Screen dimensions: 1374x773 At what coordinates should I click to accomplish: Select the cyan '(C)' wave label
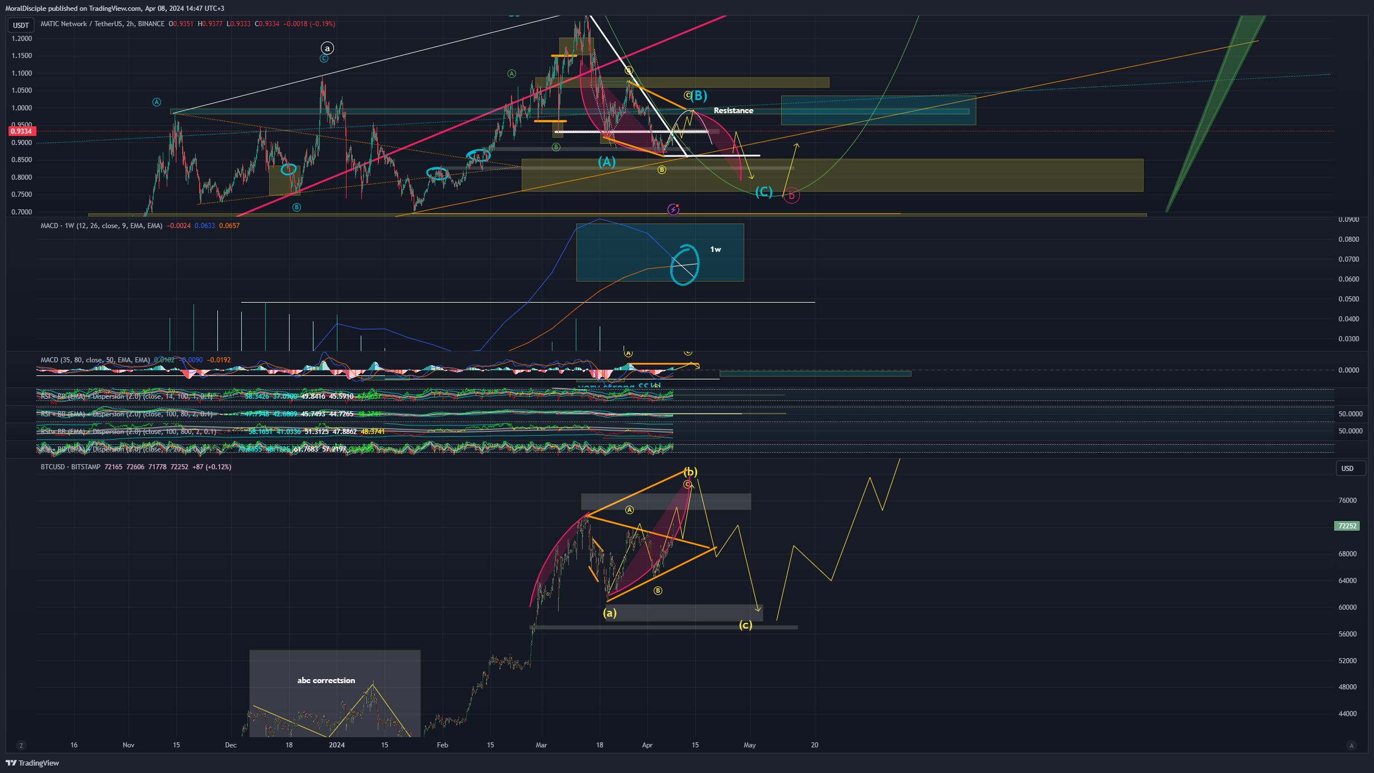[x=764, y=192]
